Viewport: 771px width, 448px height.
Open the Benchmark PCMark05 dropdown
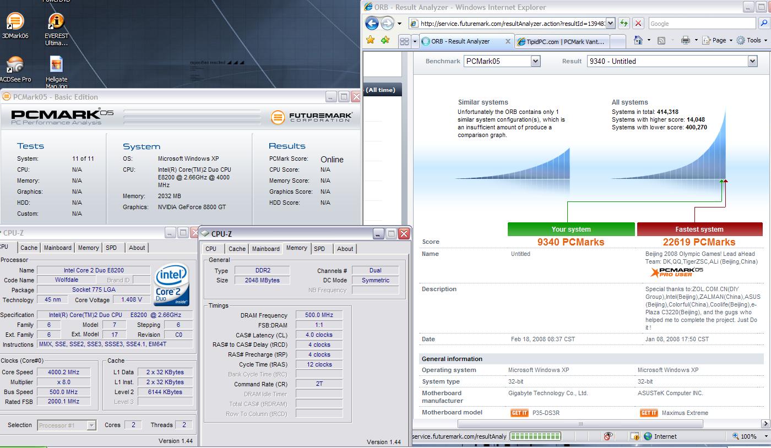click(x=535, y=61)
